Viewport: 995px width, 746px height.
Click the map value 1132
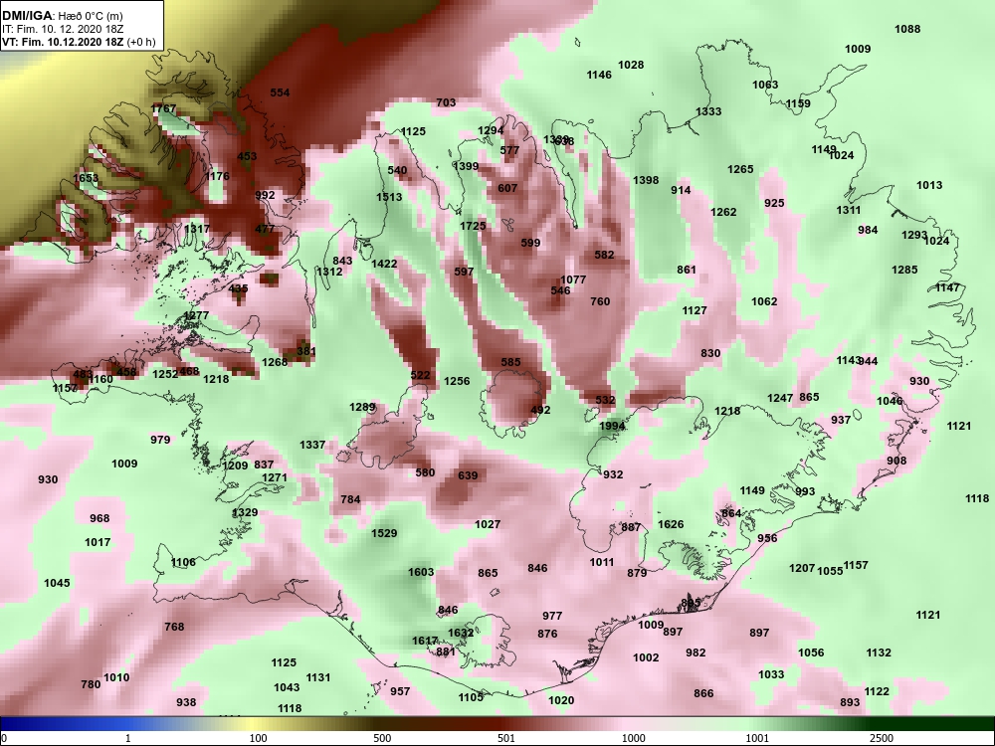point(879,653)
